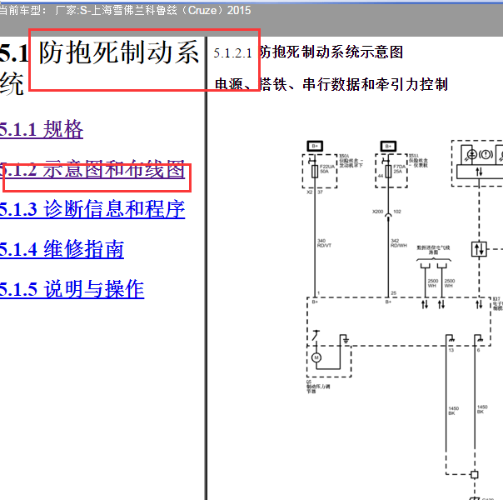Open the 5.1.5 说明与操作 link

point(72,289)
